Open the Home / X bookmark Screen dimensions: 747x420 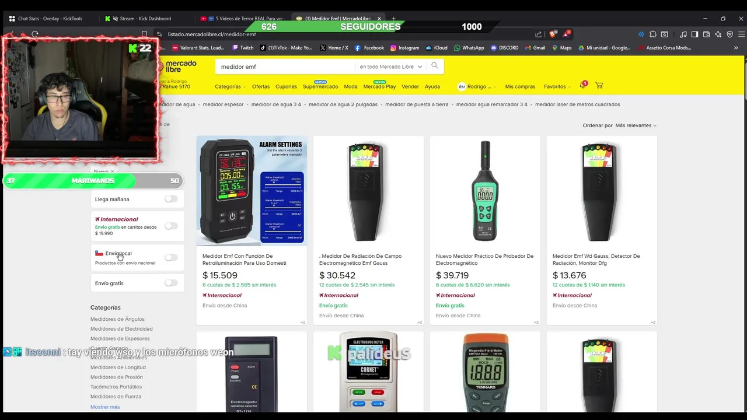[334, 48]
